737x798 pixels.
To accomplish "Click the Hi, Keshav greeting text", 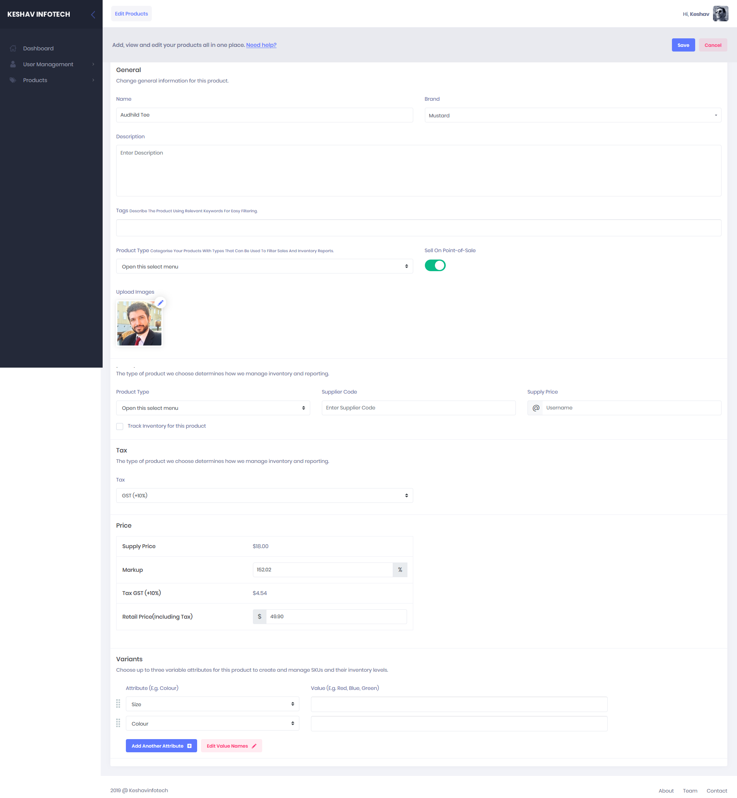I will pyautogui.click(x=696, y=14).
